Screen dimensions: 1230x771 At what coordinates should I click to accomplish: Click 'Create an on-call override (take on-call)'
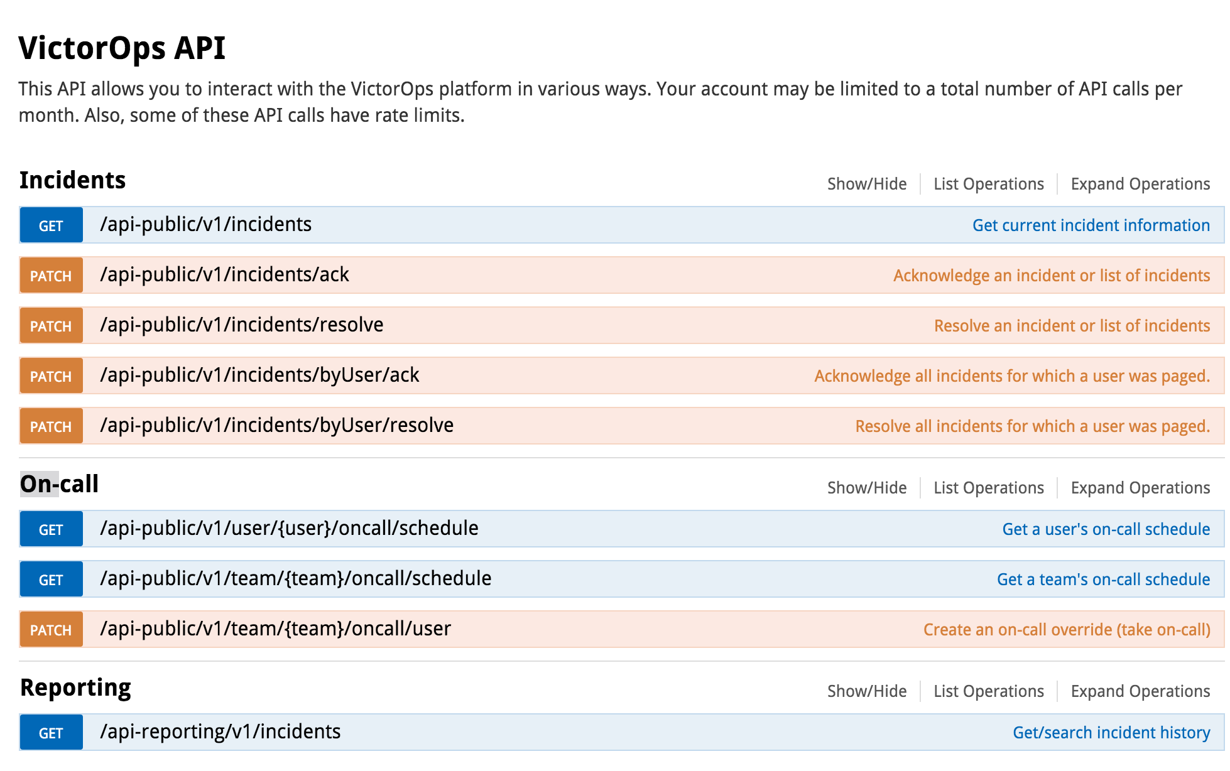[1067, 630]
